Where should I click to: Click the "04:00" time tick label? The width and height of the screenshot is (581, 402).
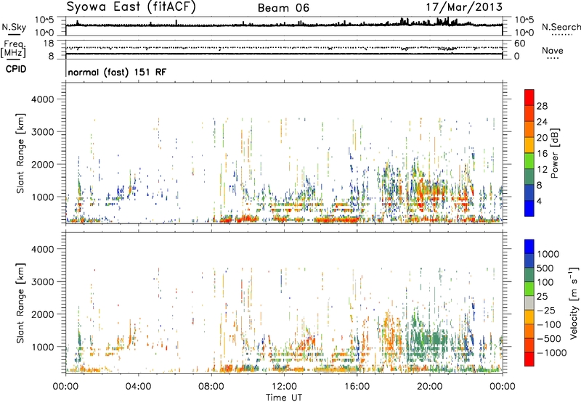point(138,387)
